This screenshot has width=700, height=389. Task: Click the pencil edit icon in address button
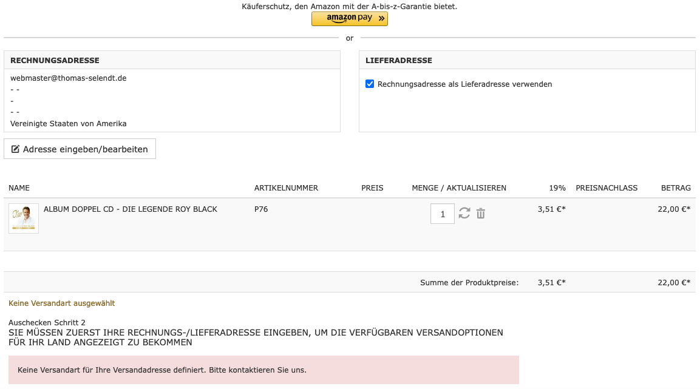(x=16, y=149)
